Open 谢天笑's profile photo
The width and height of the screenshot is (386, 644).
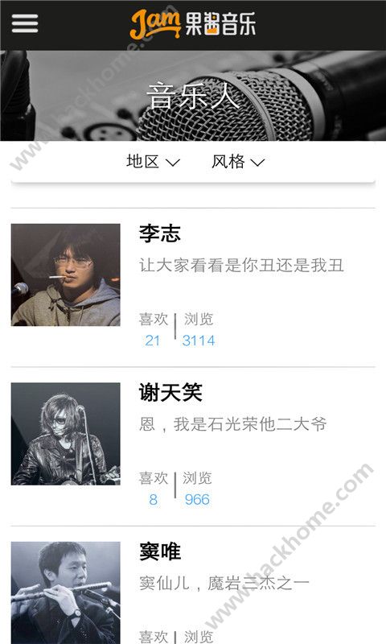66,434
